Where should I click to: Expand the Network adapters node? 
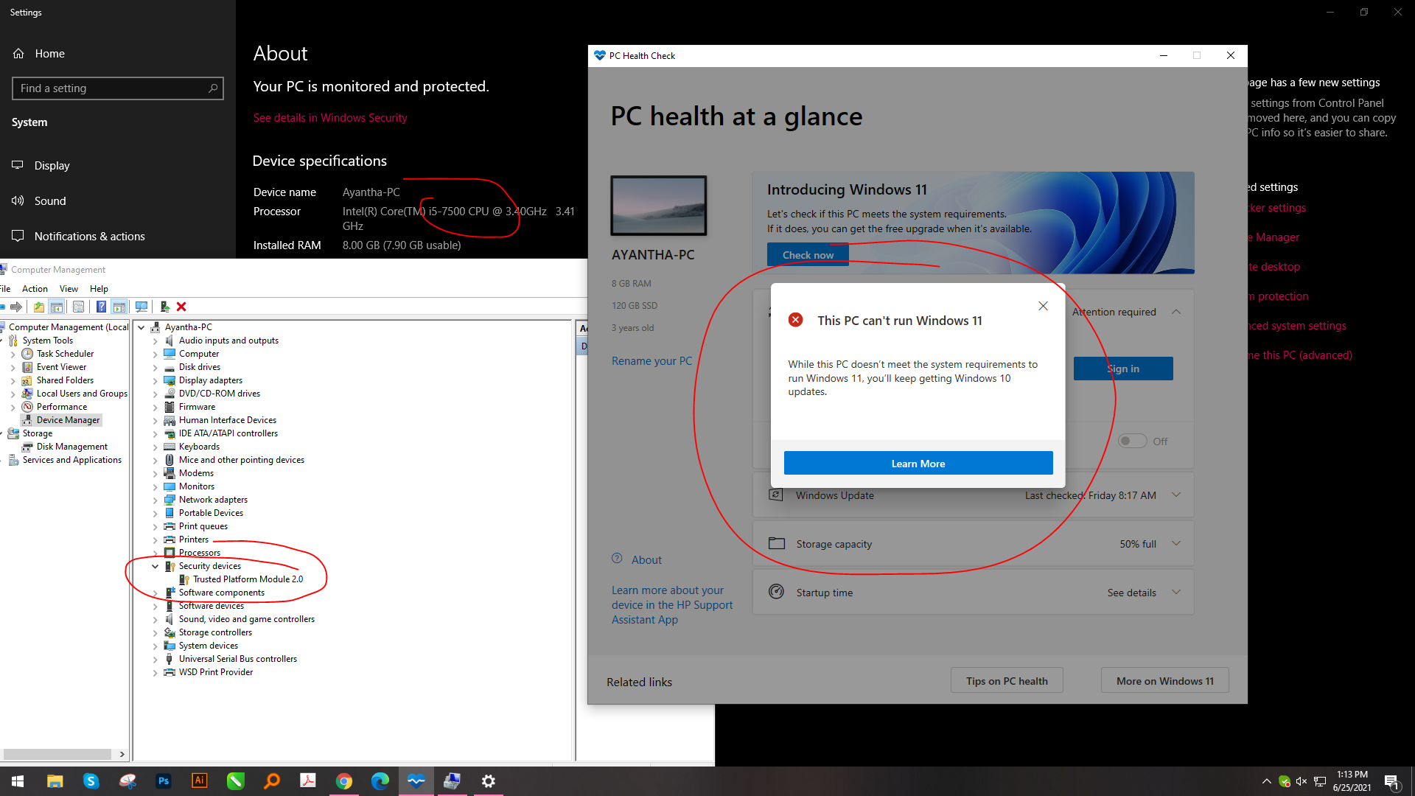156,500
